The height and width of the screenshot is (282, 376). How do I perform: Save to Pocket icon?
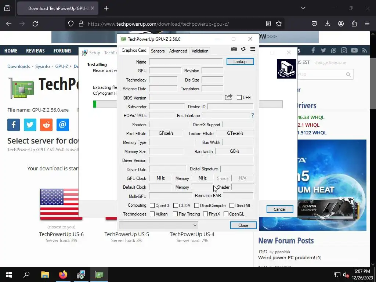tap(314, 23)
